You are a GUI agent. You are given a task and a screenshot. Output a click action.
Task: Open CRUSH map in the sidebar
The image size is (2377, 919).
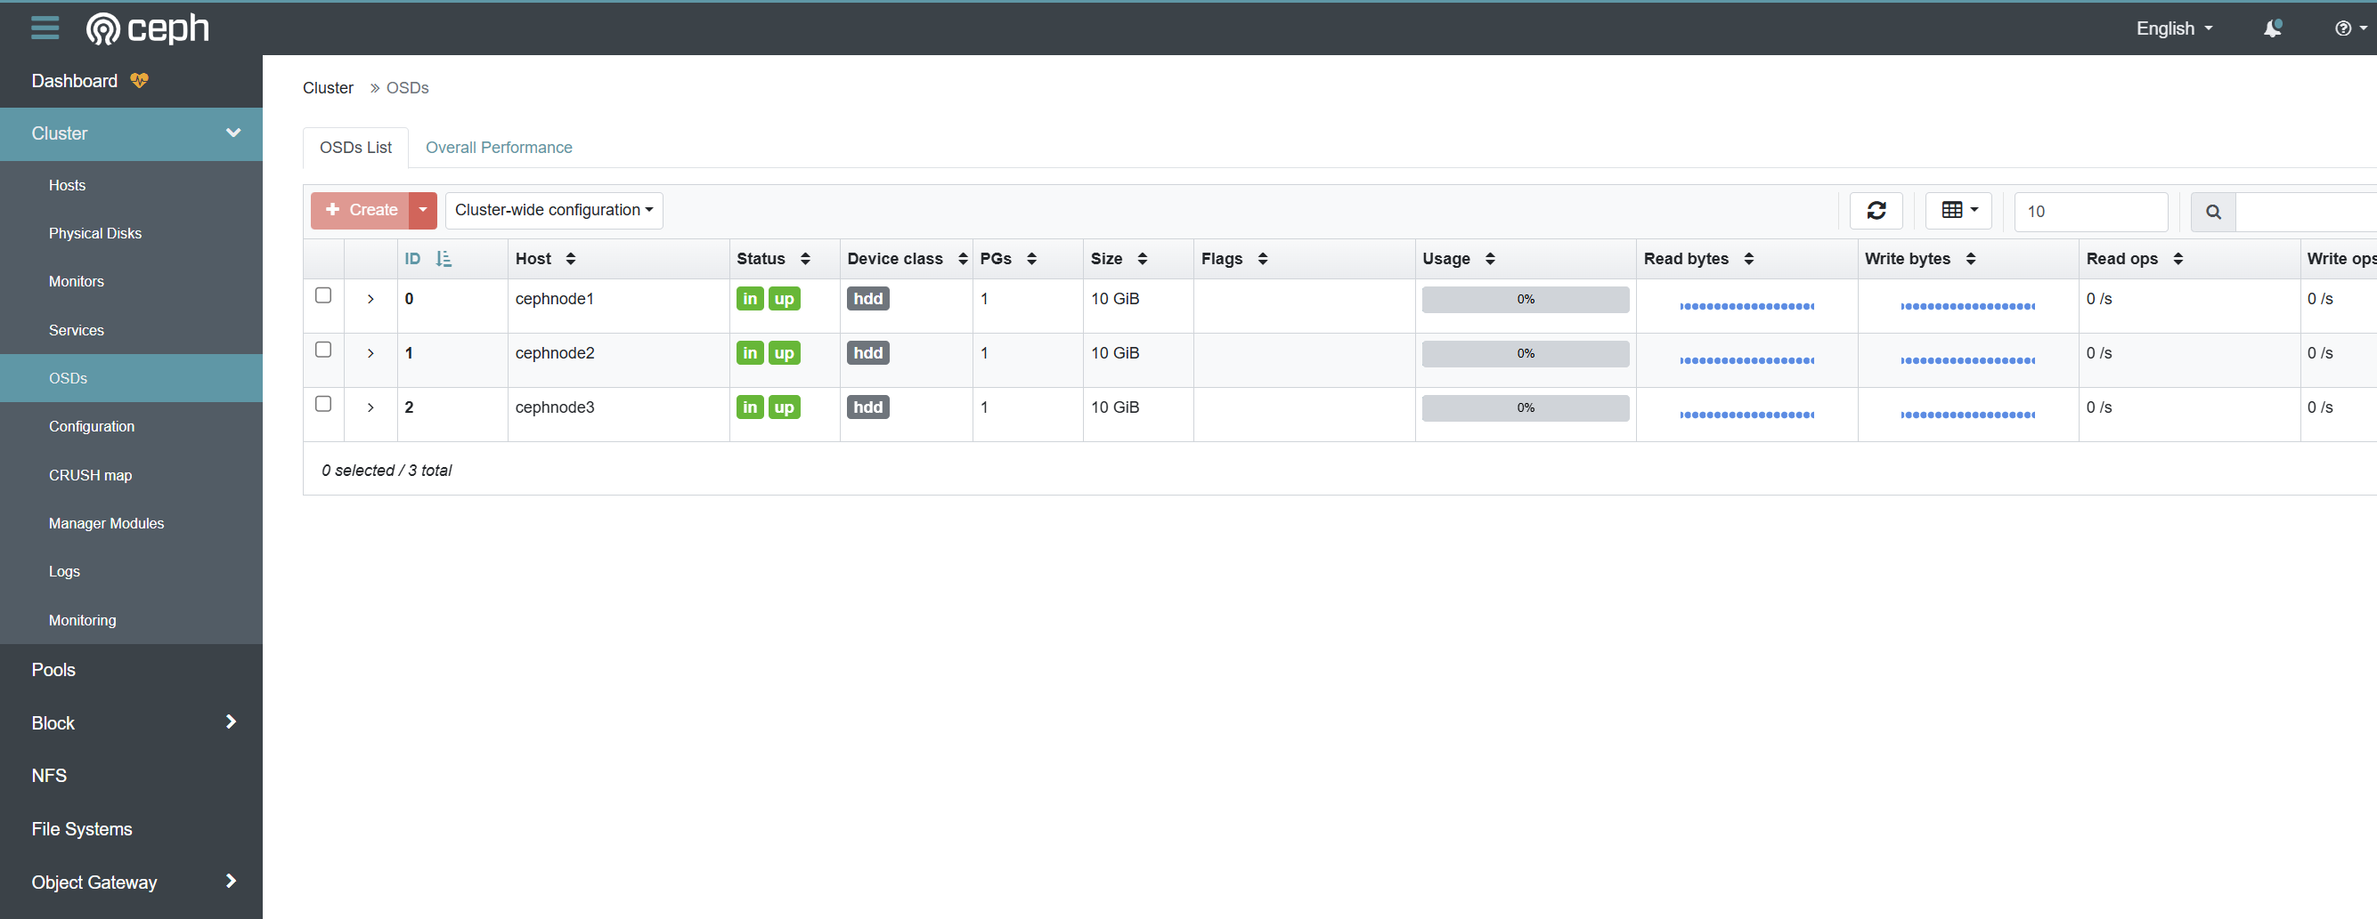click(91, 475)
